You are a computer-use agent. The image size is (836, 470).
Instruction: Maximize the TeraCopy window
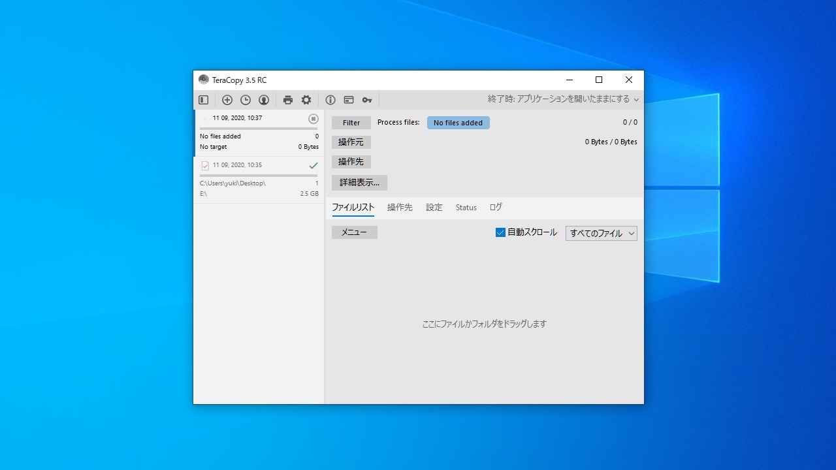tap(599, 80)
